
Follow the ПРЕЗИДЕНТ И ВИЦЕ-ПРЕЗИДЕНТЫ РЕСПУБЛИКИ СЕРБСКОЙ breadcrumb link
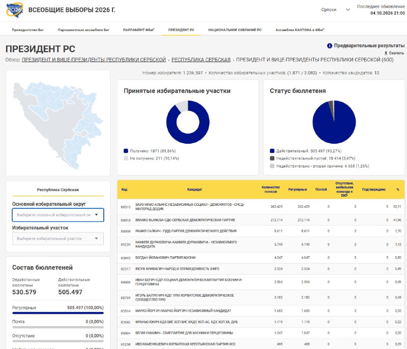pyautogui.click(x=94, y=60)
